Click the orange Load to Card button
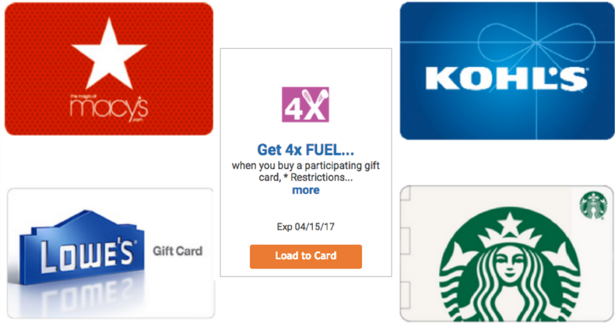Viewport: 615px width, 323px height. (x=306, y=256)
